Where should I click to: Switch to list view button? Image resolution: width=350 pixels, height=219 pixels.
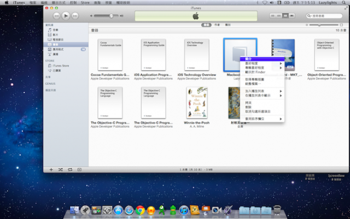[272, 16]
